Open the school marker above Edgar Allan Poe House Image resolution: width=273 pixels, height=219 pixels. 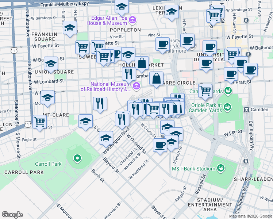pos(122,8)
